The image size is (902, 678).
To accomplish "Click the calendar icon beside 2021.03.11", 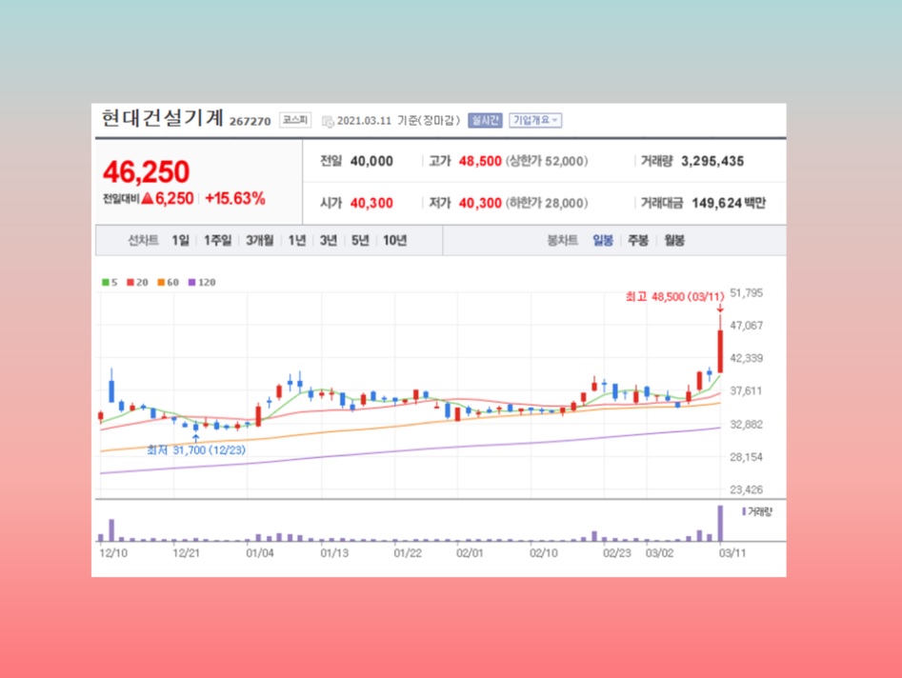I will [x=328, y=121].
